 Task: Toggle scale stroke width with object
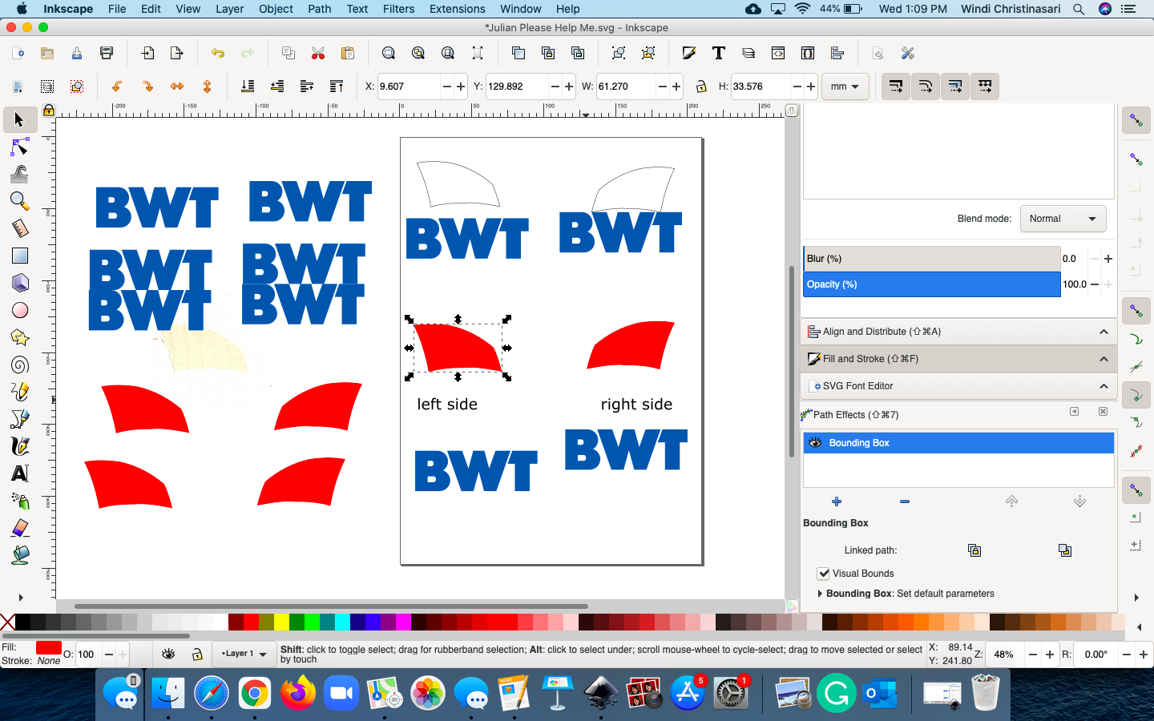(896, 87)
